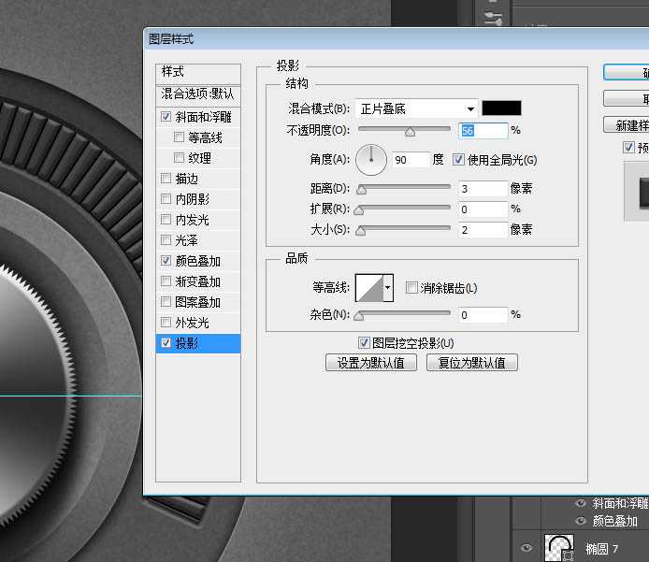Toggle 使用全局光 checkbox

point(458,160)
